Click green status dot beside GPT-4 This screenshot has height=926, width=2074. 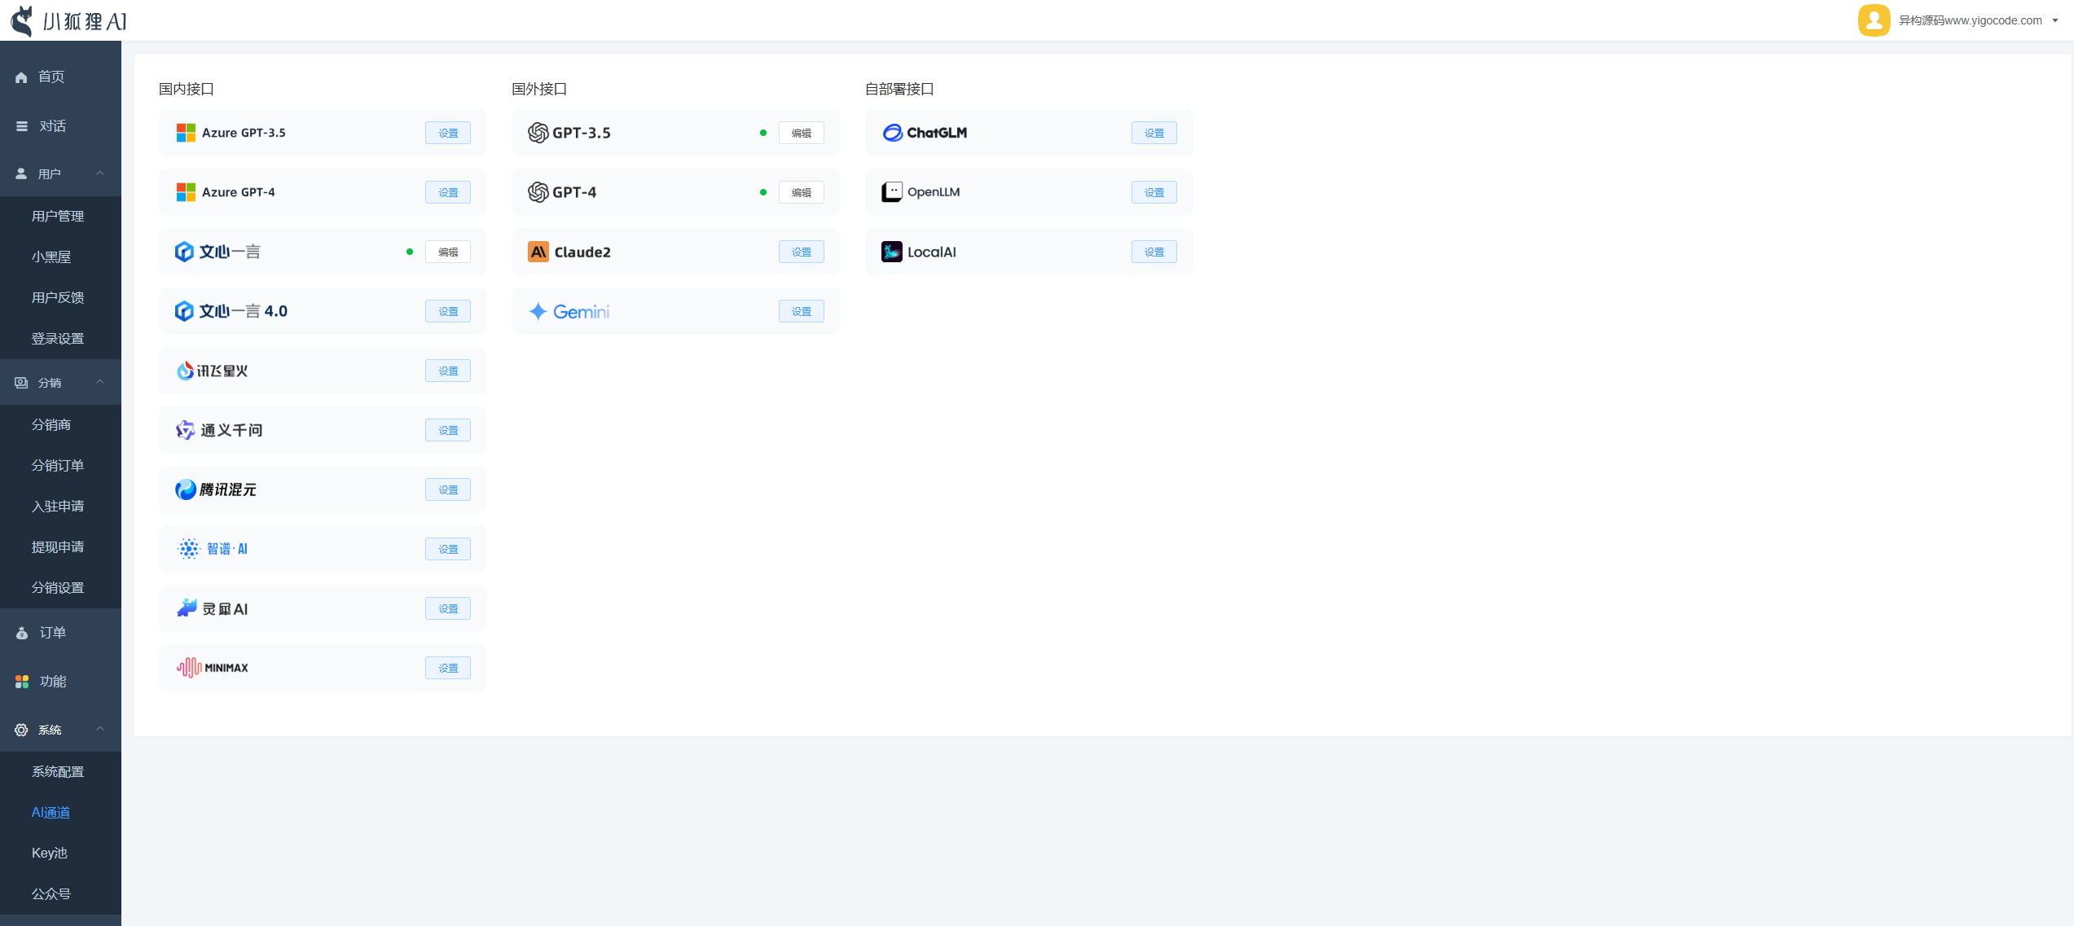pyautogui.click(x=763, y=192)
